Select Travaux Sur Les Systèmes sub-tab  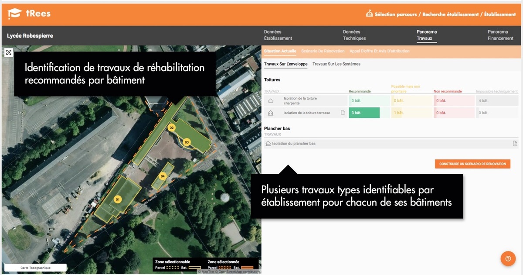(336, 64)
